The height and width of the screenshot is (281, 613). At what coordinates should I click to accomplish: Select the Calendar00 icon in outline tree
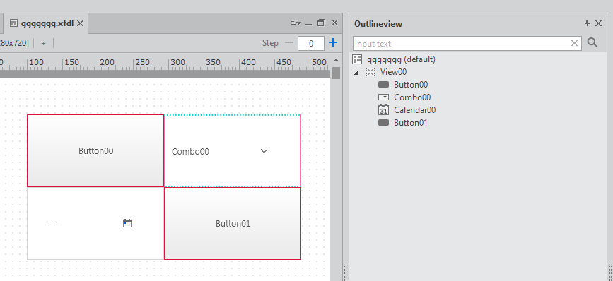[383, 110]
